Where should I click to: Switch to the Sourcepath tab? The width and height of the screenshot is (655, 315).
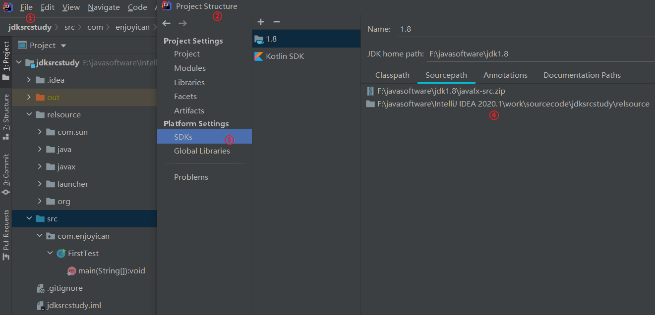[446, 75]
